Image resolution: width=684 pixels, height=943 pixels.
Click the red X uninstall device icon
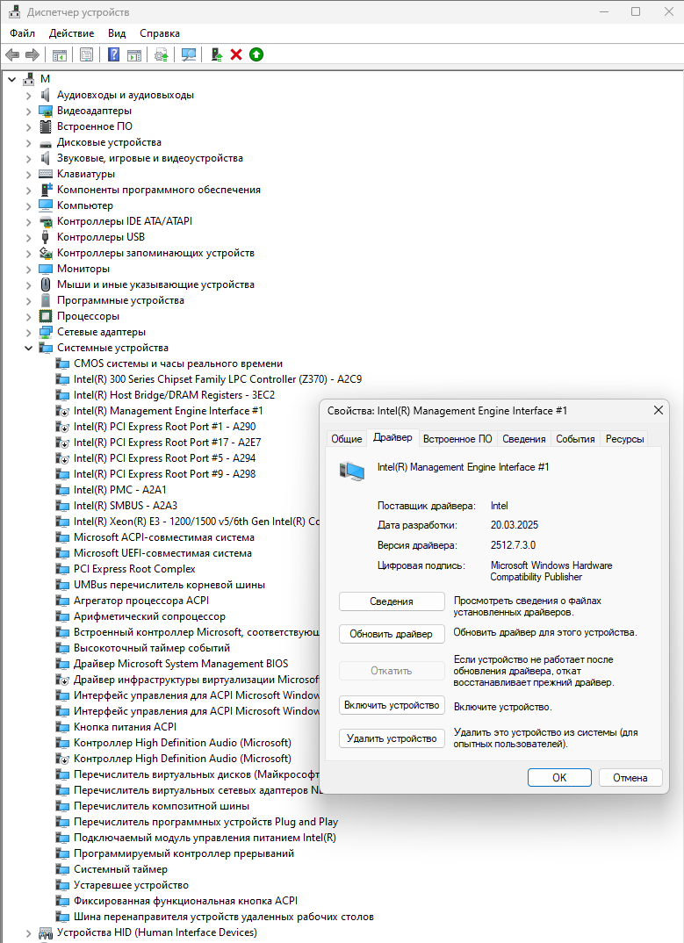(236, 54)
